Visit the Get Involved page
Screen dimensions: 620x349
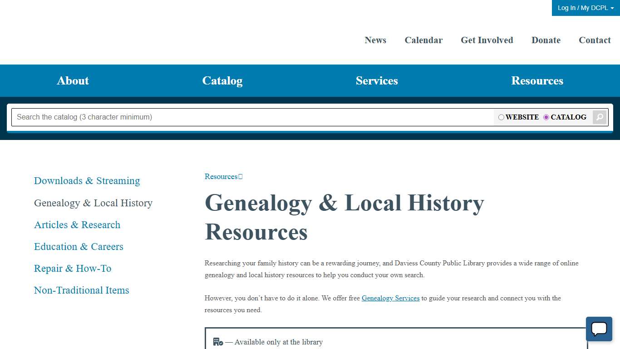point(487,40)
